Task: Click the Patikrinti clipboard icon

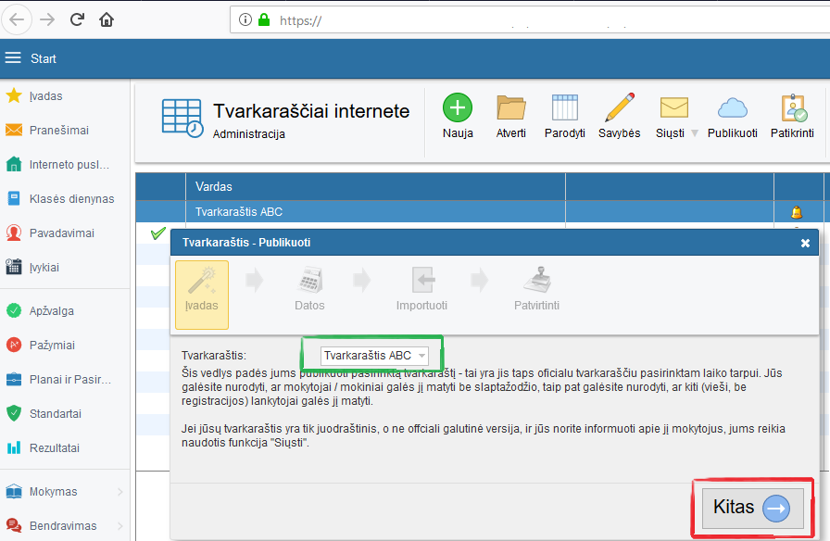Action: 793,108
